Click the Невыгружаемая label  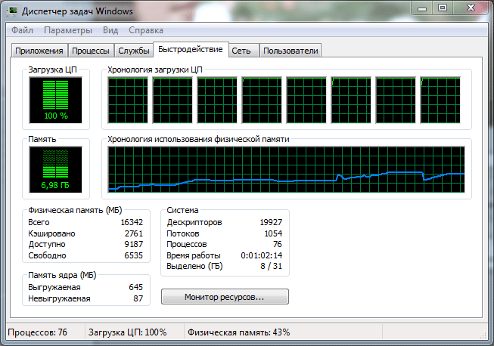pyautogui.click(x=59, y=298)
